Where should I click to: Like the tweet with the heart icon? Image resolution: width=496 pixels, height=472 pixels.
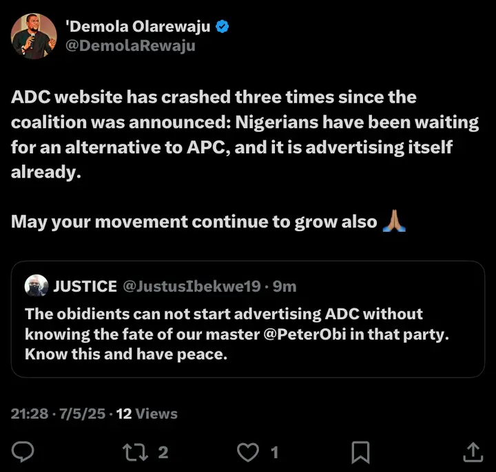click(x=247, y=451)
